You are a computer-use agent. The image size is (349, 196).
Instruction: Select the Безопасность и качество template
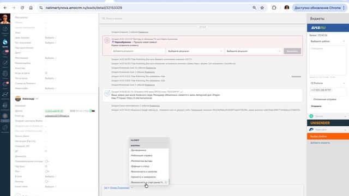[x=149, y=171]
